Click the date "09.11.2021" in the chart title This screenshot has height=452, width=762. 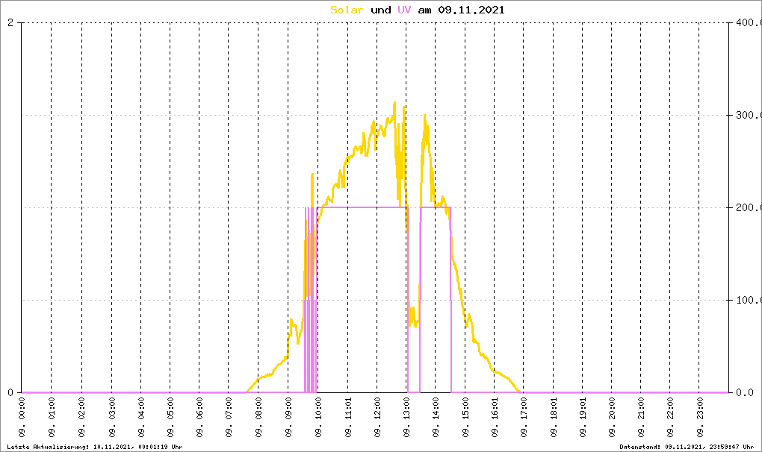[x=471, y=10]
